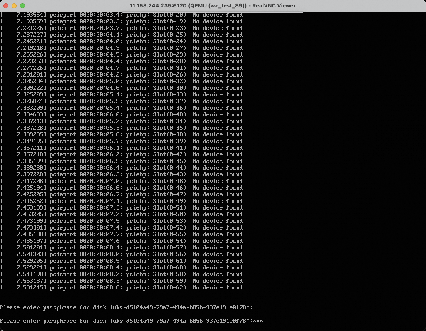Close the RealVNC Viewer window
This screenshot has width=426, height=331.
click(x=6, y=6)
